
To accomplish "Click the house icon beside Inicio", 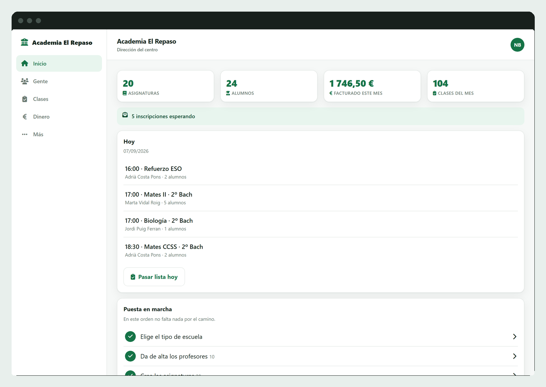I will coord(25,64).
